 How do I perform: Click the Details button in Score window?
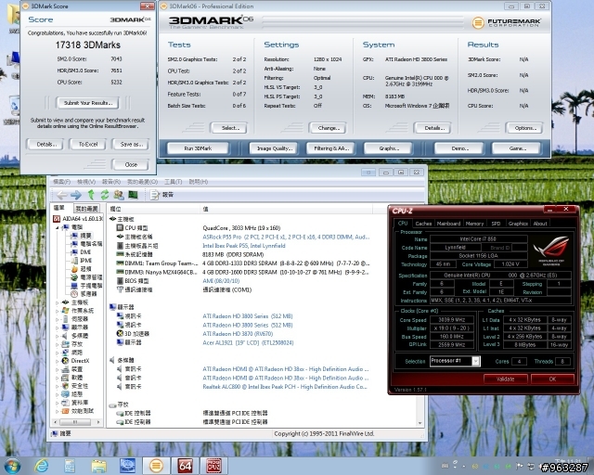click(x=46, y=145)
